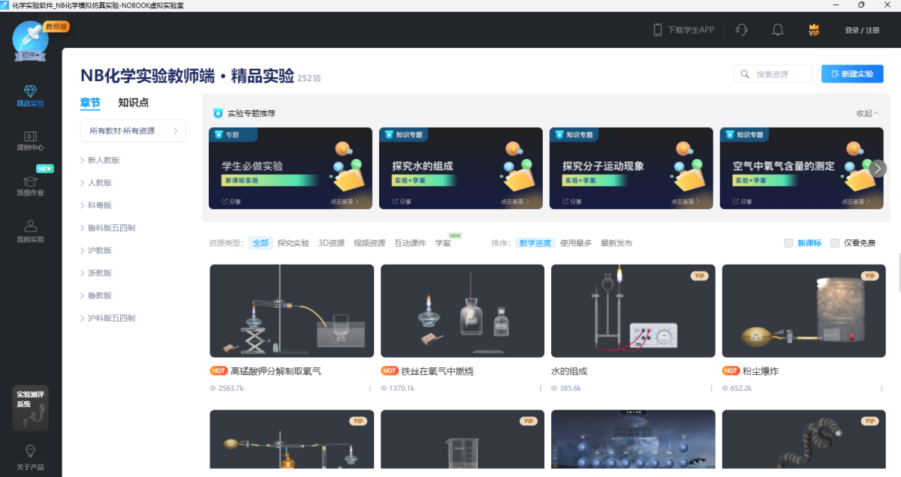This screenshot has height=477, width=901.
Task: Sort by 使用最多
Action: point(576,243)
